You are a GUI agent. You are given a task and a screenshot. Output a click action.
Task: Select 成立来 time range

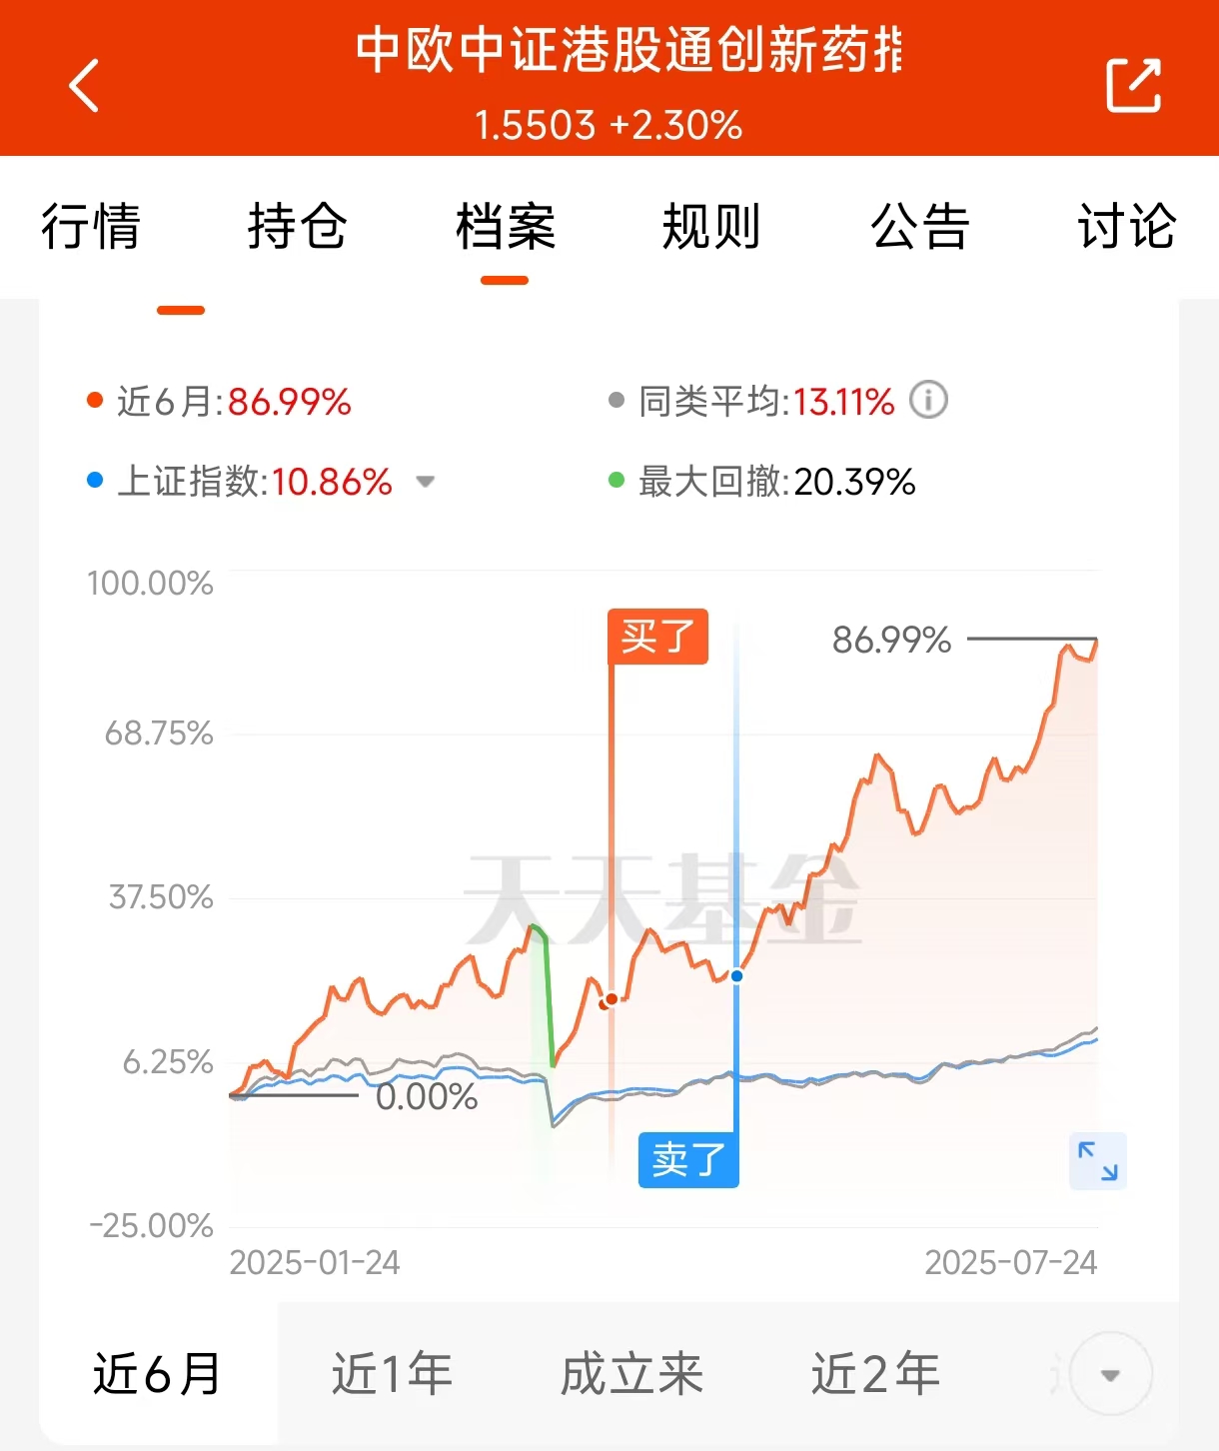point(631,1374)
